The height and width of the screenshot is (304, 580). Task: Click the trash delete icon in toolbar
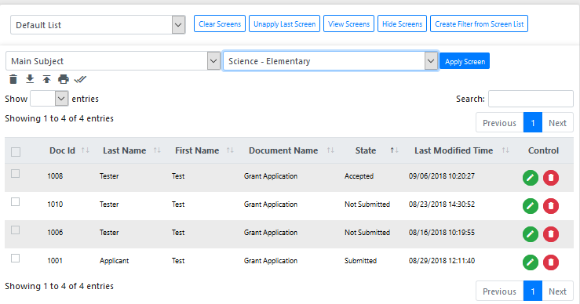[13, 79]
